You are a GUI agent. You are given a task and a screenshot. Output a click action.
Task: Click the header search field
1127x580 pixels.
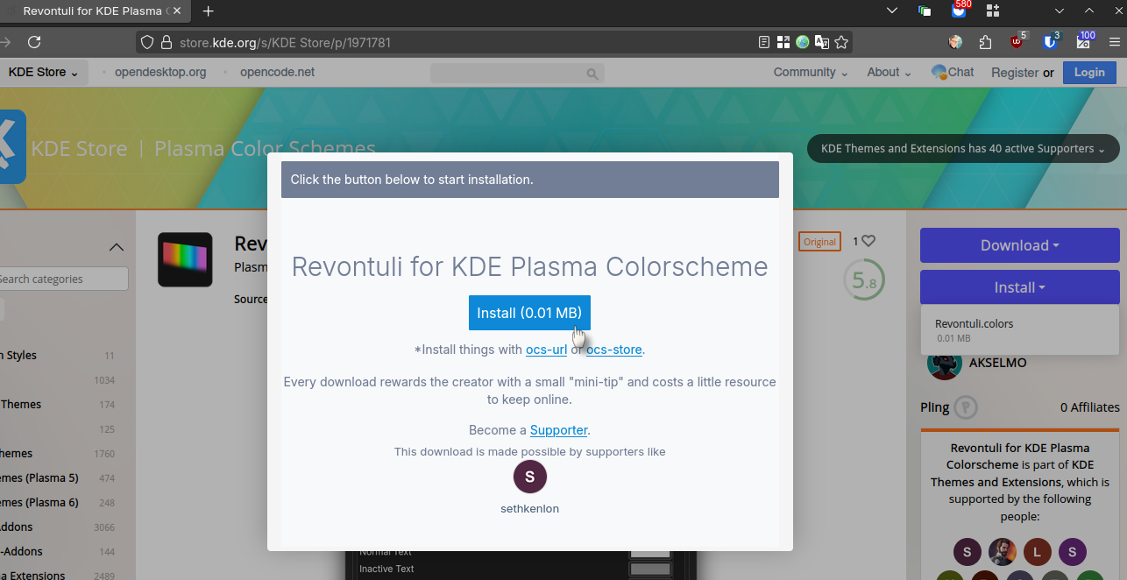(517, 74)
